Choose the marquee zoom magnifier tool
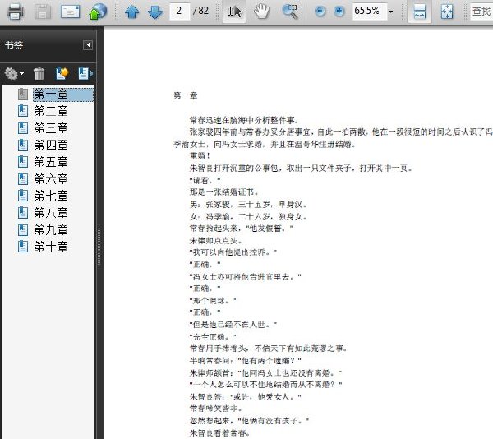The image size is (493, 439). tap(290, 12)
